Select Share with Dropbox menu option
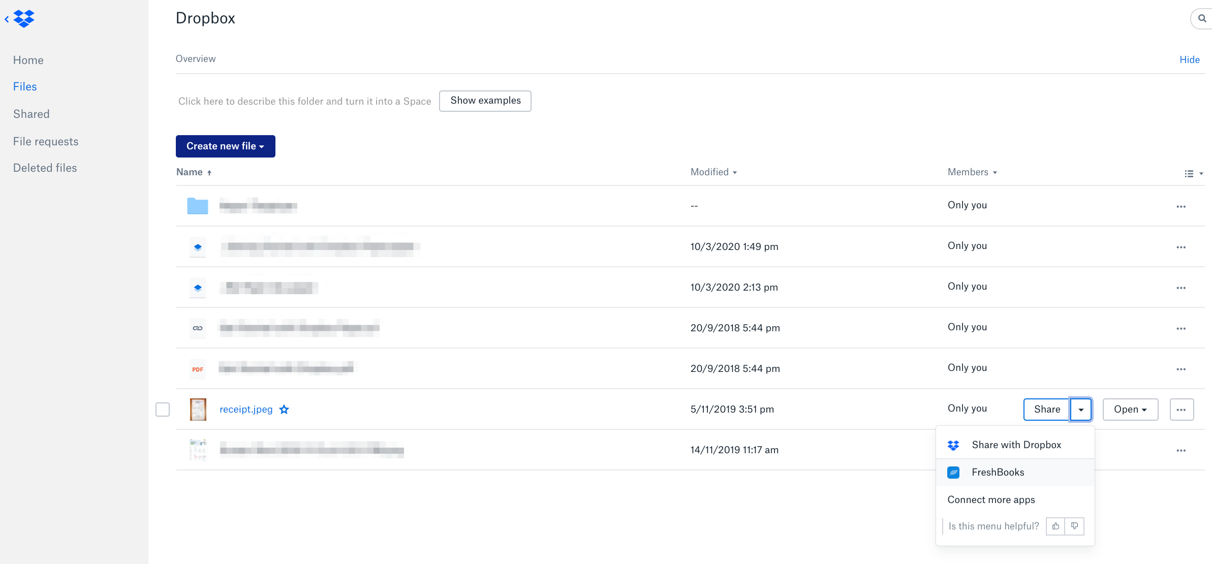Image resolution: width=1212 pixels, height=564 pixels. point(1016,445)
